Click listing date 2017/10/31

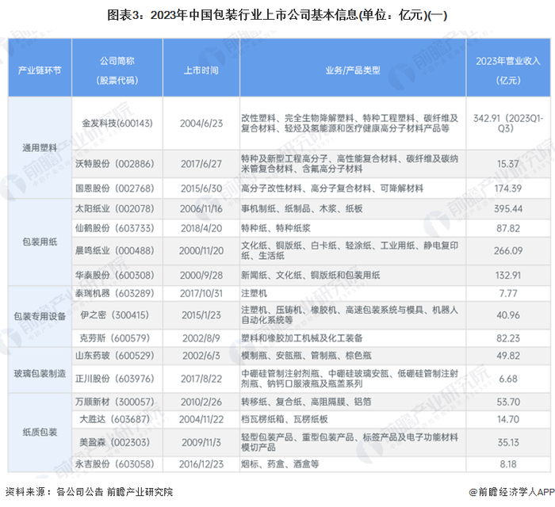(201, 293)
